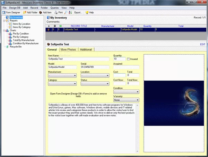
Task: Open the Form Designer tool
Action: [12, 12]
